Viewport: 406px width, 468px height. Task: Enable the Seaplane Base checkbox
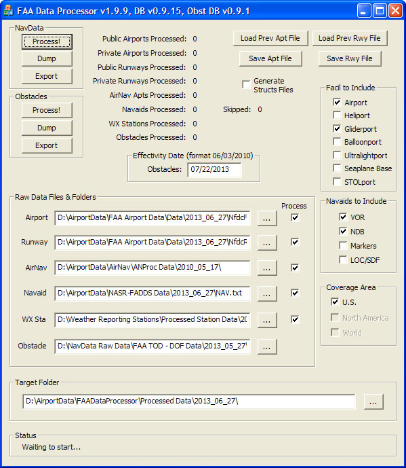pos(337,168)
